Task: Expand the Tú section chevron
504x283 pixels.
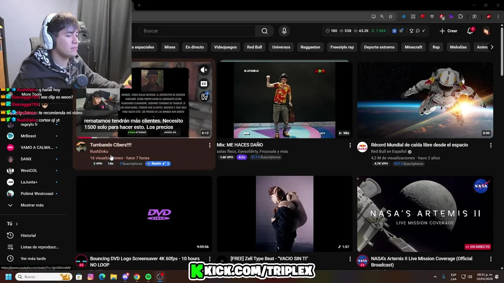Action: tap(17, 224)
